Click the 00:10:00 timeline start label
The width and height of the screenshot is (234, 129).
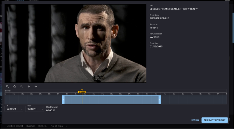[x=8, y=91]
